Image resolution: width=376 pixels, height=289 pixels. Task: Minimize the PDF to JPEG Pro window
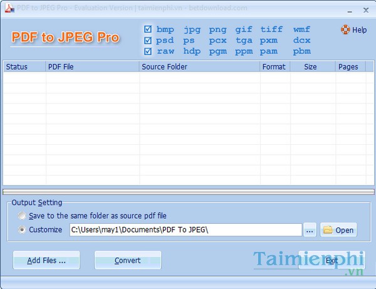point(350,11)
